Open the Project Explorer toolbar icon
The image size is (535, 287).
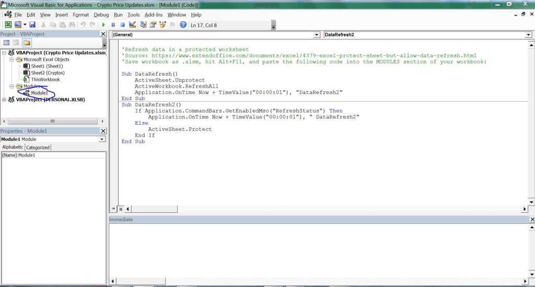(x=144, y=25)
